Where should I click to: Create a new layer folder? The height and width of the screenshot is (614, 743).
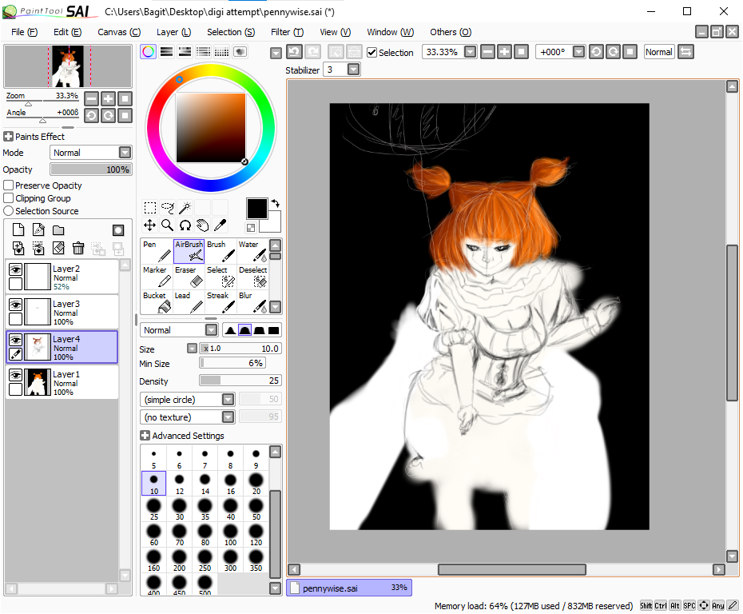coord(58,230)
